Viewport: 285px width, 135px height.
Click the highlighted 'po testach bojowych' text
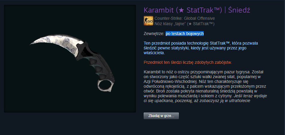tap(185, 34)
